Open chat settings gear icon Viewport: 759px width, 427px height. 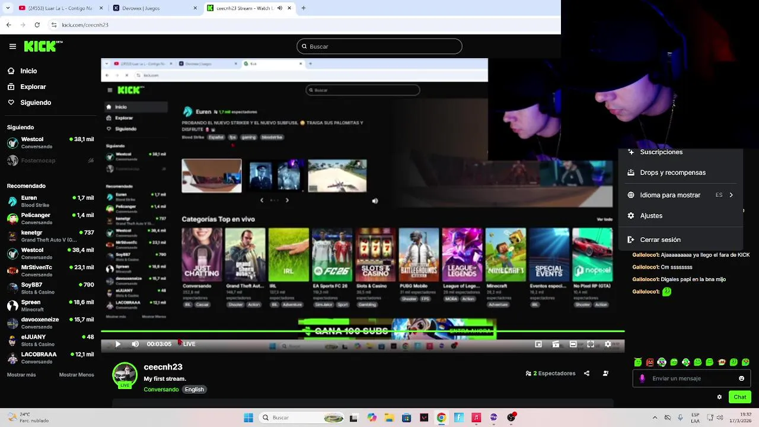(719, 397)
